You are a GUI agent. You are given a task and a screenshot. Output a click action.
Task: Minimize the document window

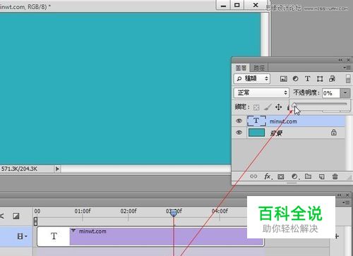pyautogui.click(x=224, y=5)
